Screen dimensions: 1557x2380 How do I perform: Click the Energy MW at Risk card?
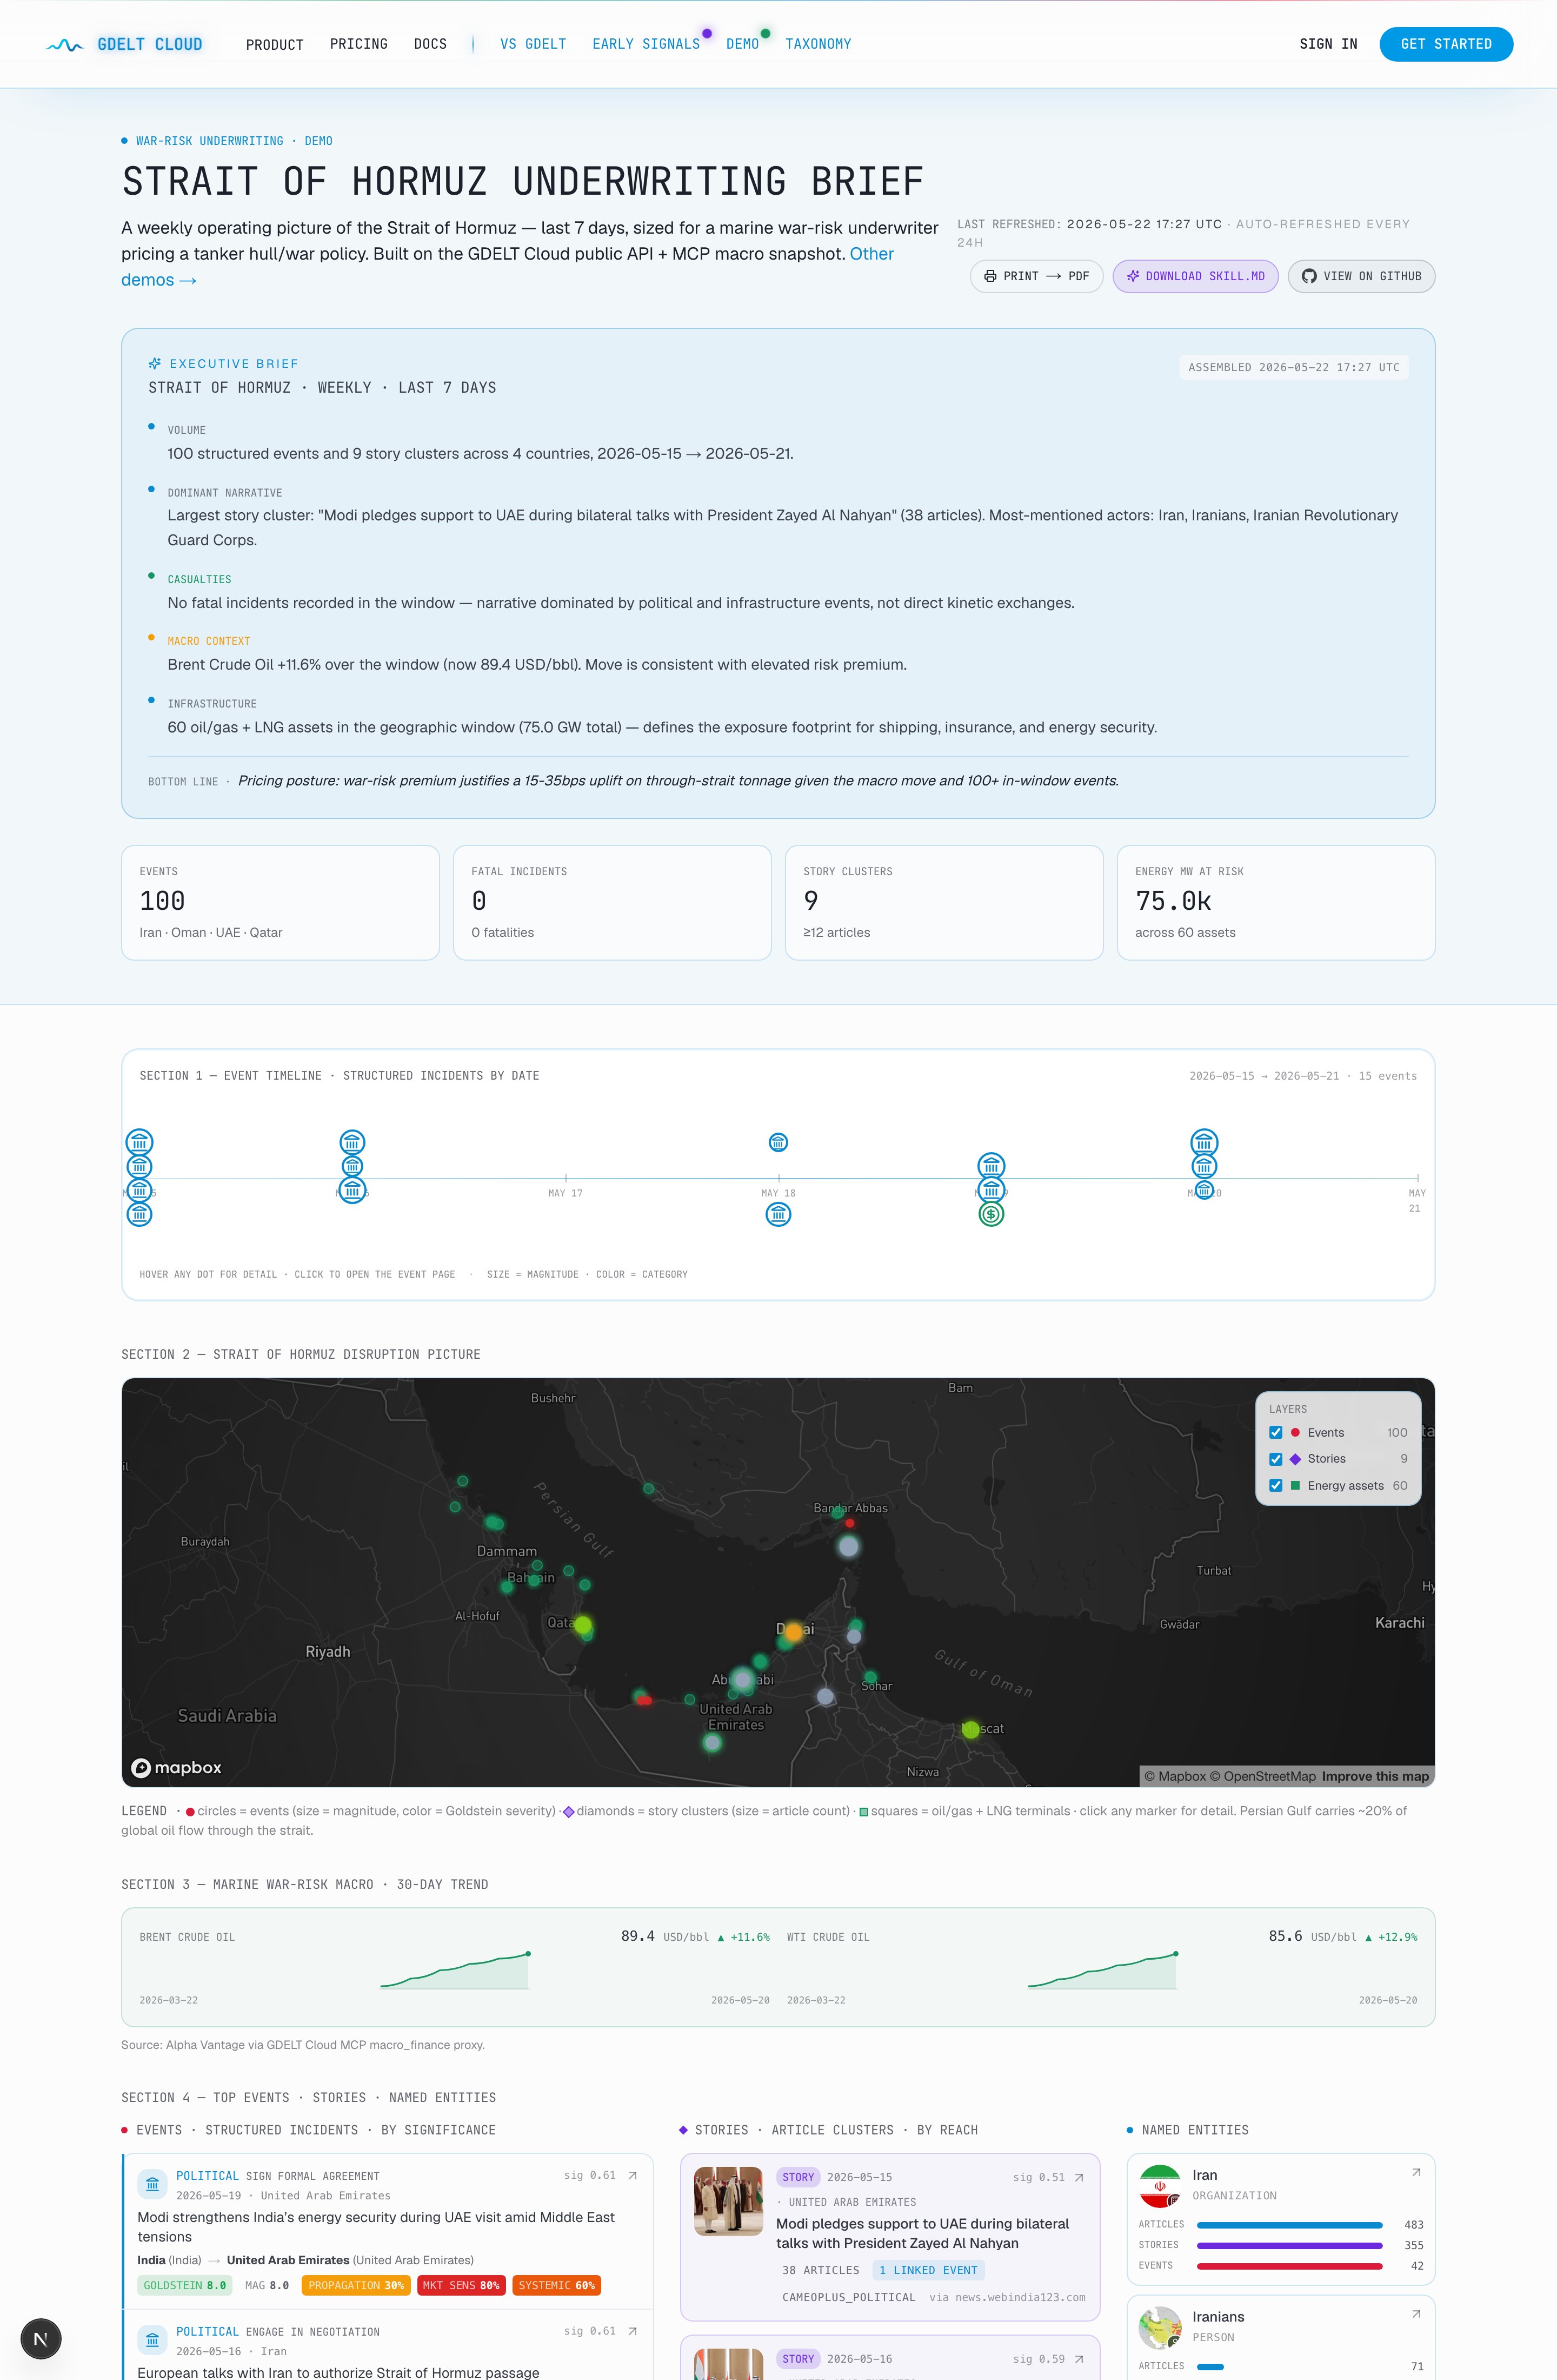(1276, 903)
